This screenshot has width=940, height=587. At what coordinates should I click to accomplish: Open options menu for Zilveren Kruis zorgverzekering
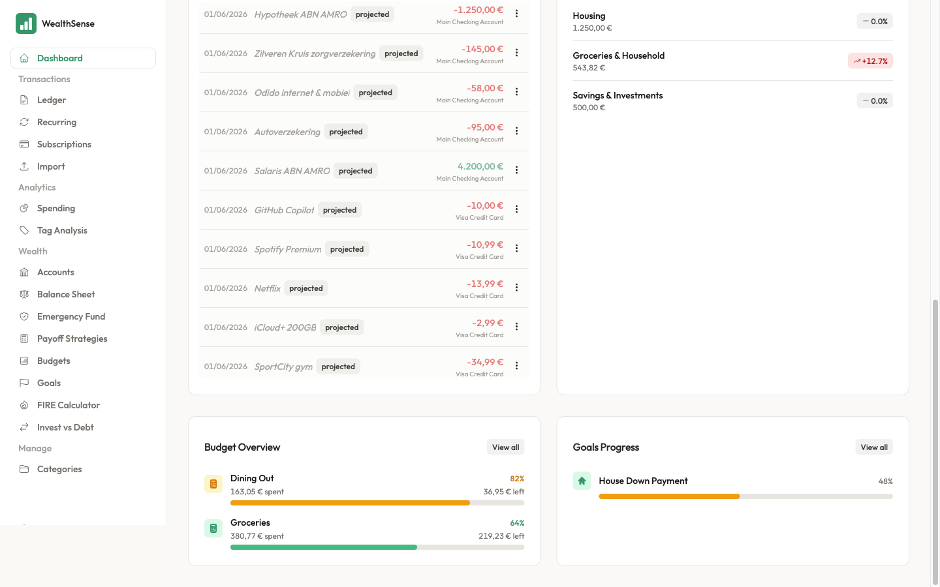pos(516,53)
